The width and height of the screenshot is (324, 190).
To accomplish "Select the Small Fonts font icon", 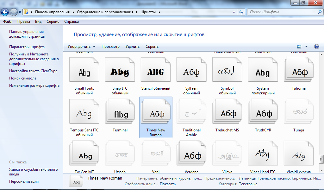I will point(84,69).
